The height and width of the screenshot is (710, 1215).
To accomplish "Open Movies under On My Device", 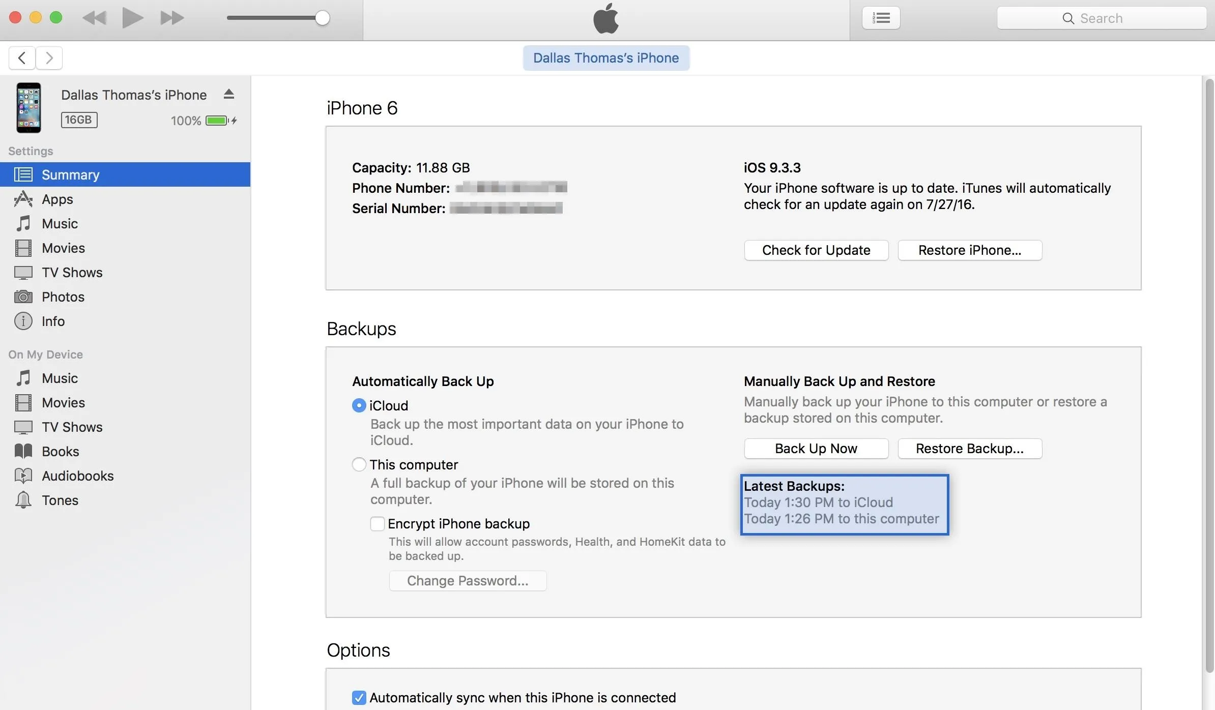I will coord(125,402).
